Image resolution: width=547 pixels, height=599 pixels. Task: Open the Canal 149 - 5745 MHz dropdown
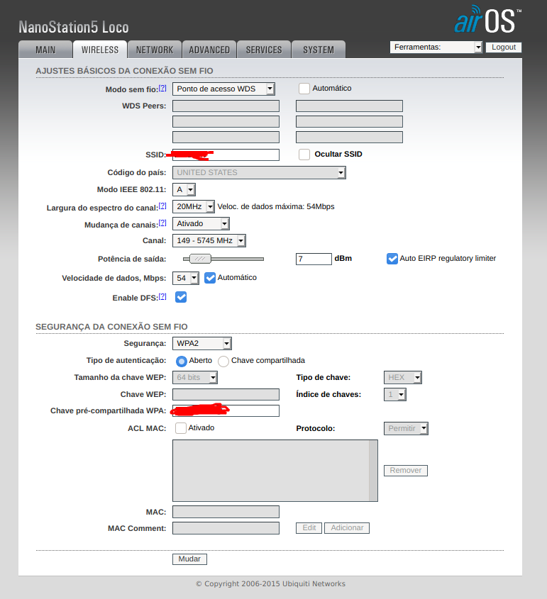tap(209, 241)
